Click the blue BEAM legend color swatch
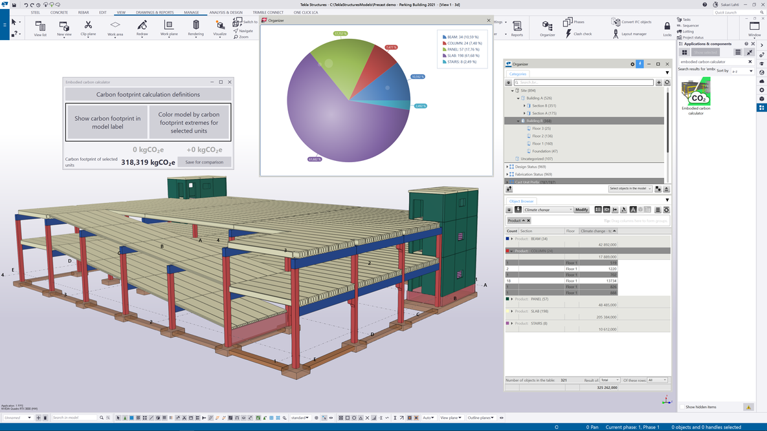The image size is (767, 431). point(445,37)
